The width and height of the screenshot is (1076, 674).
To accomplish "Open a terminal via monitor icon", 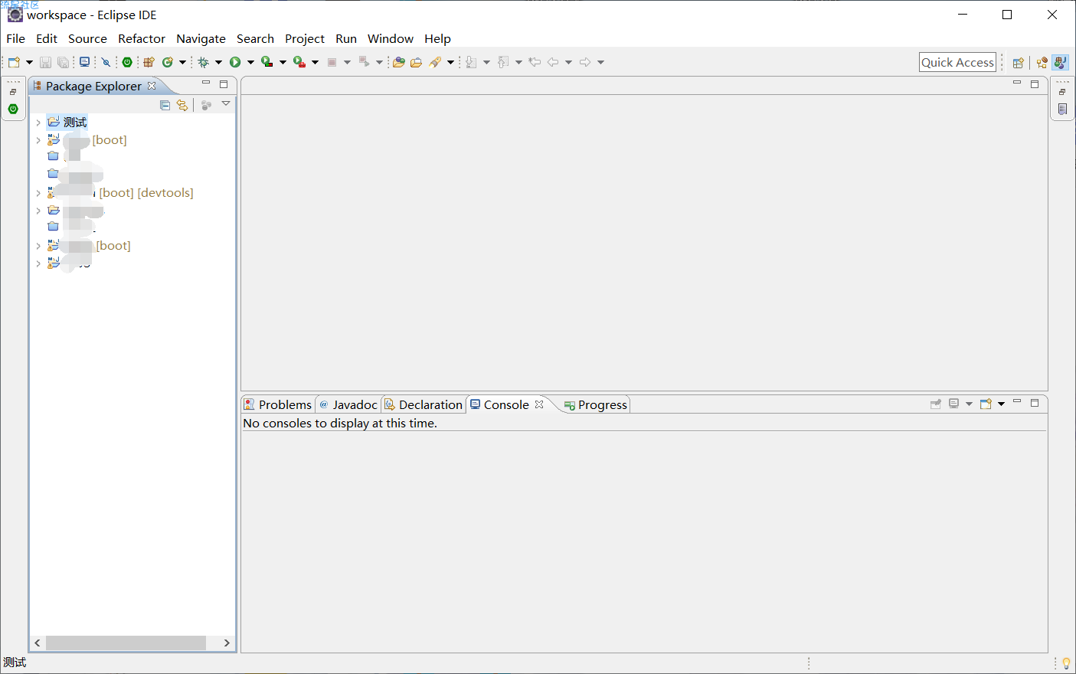I will [84, 62].
